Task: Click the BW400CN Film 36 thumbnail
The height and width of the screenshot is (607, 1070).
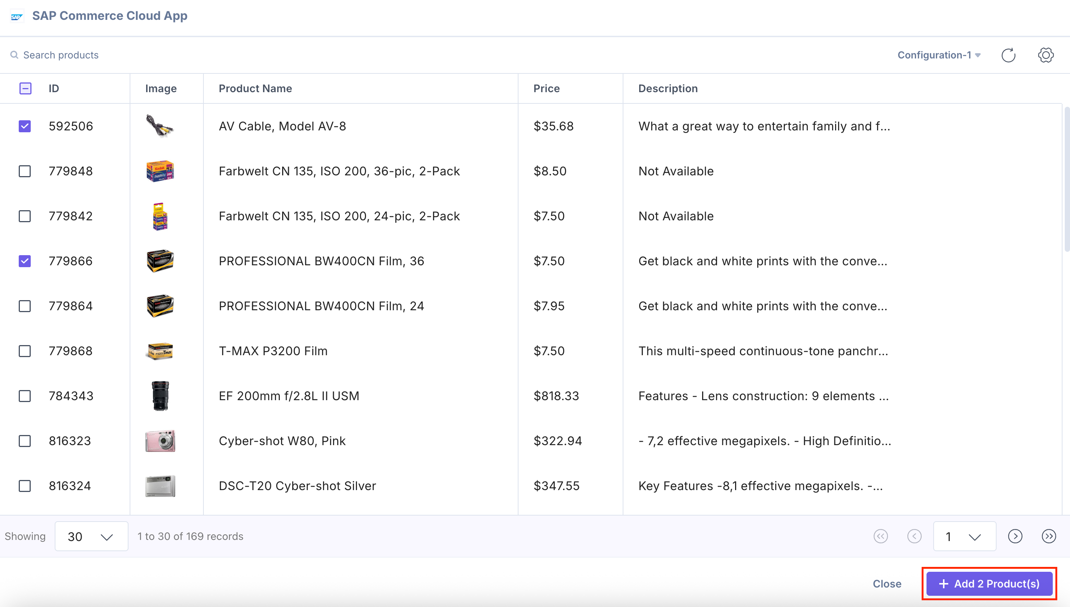Action: [x=160, y=261]
